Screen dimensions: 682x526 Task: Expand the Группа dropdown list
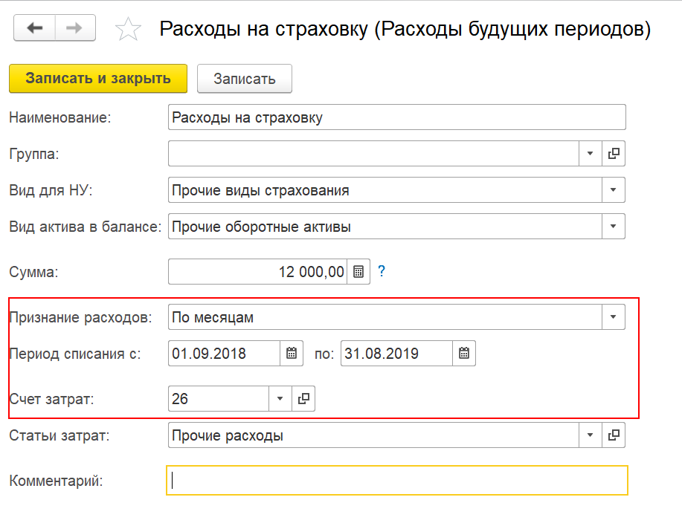(591, 153)
